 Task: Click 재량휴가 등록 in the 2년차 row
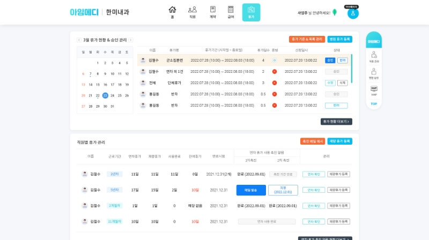[338, 174]
